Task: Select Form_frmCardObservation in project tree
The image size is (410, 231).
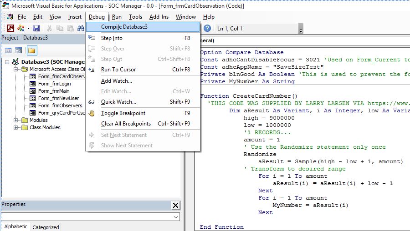Action: tap(61, 76)
